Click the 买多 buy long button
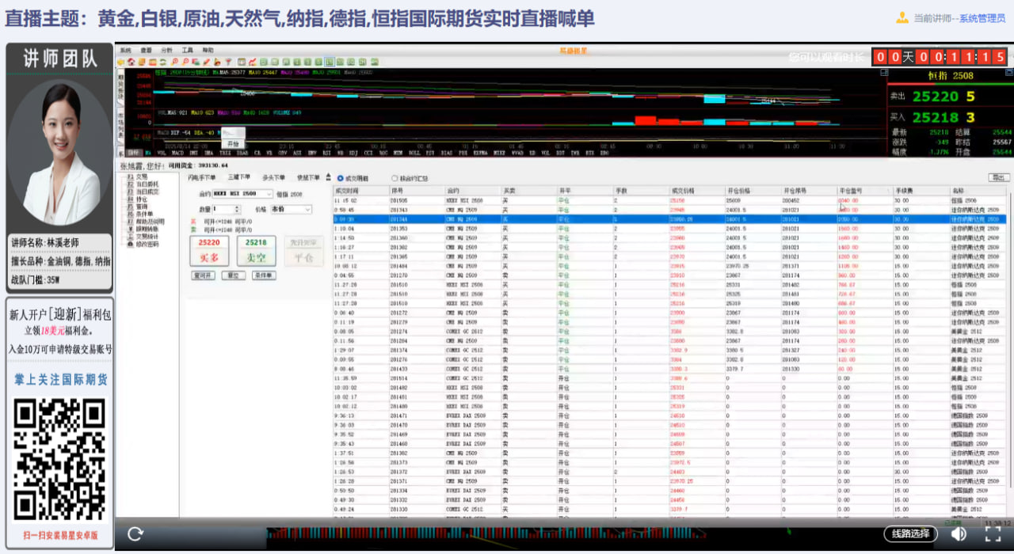Image resolution: width=1014 pixels, height=554 pixels. [x=208, y=250]
